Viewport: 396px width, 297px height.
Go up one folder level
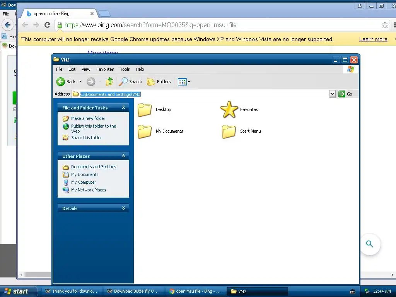point(109,82)
